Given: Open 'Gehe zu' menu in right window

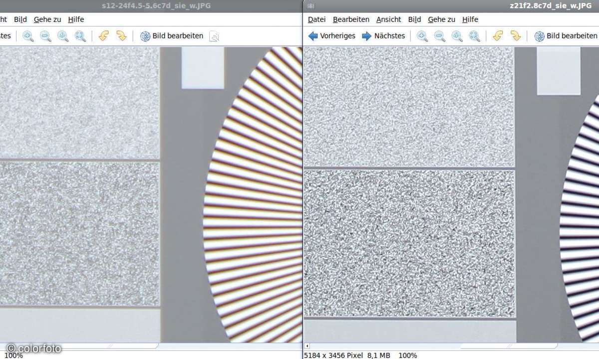Looking at the screenshot, I should tap(442, 19).
